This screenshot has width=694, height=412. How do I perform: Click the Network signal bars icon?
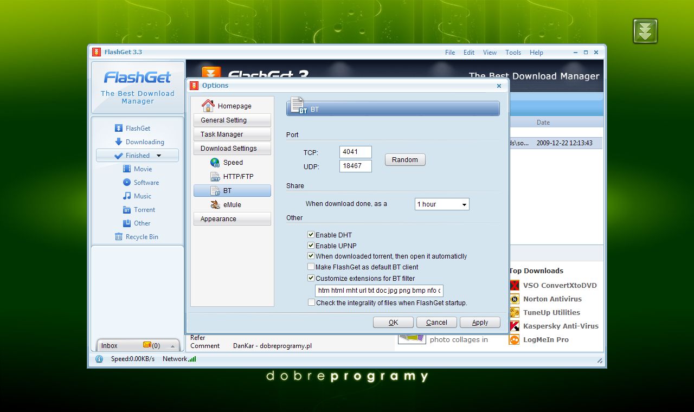point(192,359)
